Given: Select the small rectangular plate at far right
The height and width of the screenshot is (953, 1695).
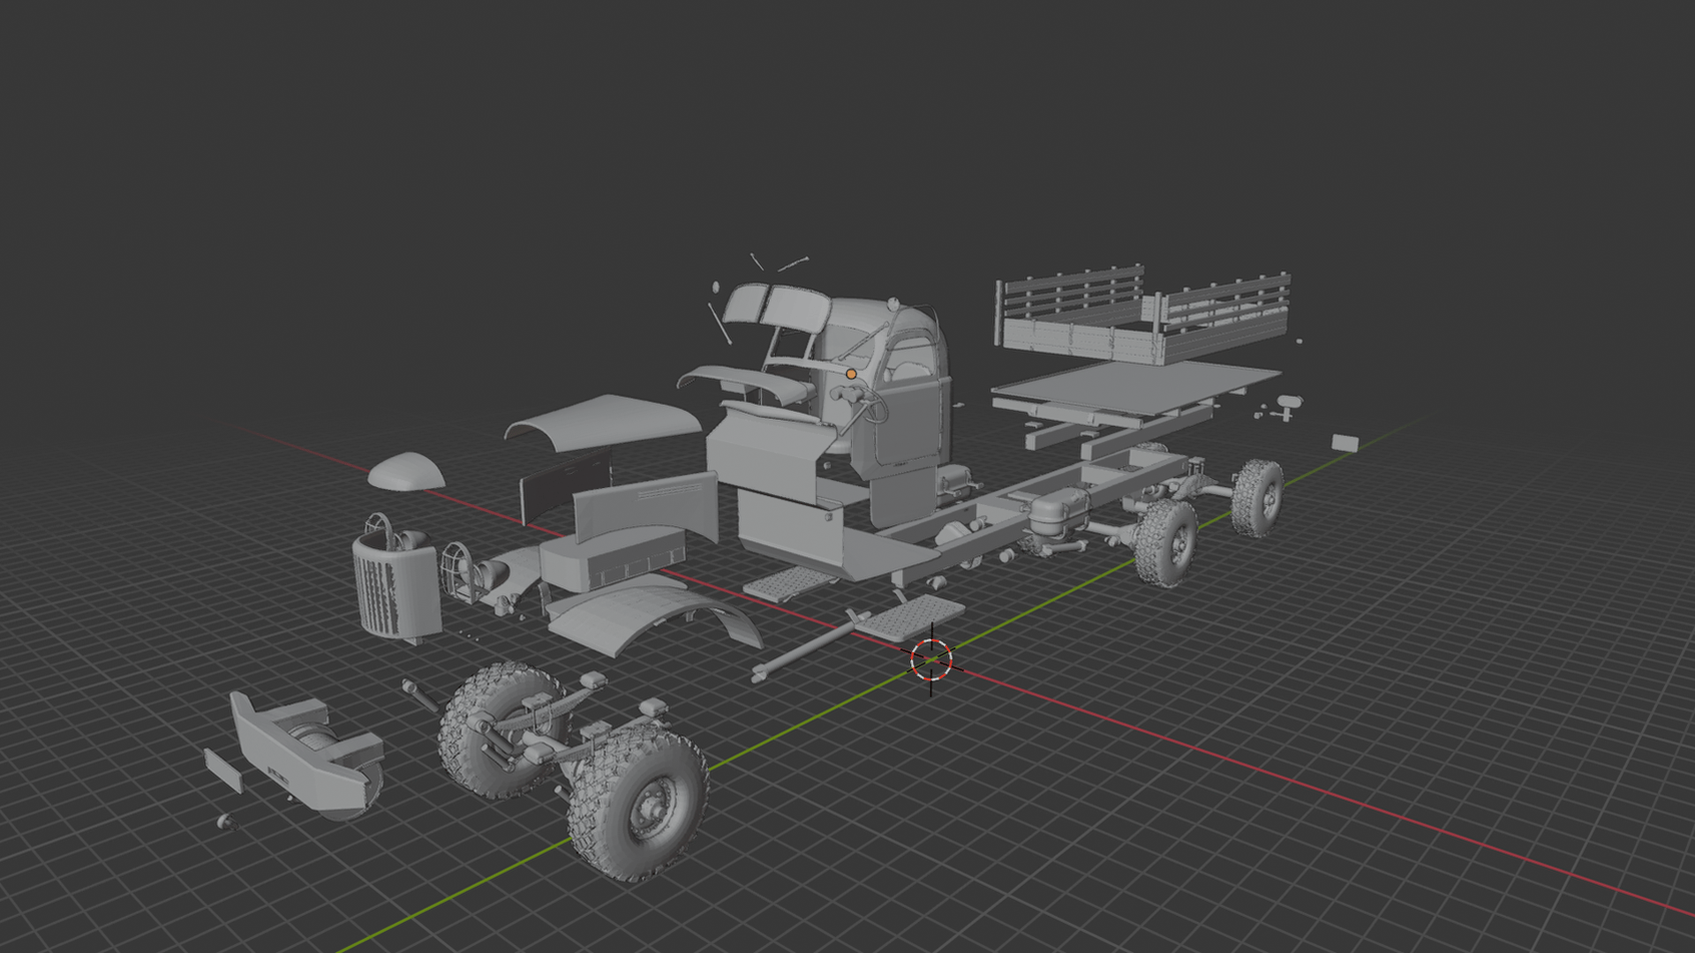Looking at the screenshot, I should pos(1345,442).
